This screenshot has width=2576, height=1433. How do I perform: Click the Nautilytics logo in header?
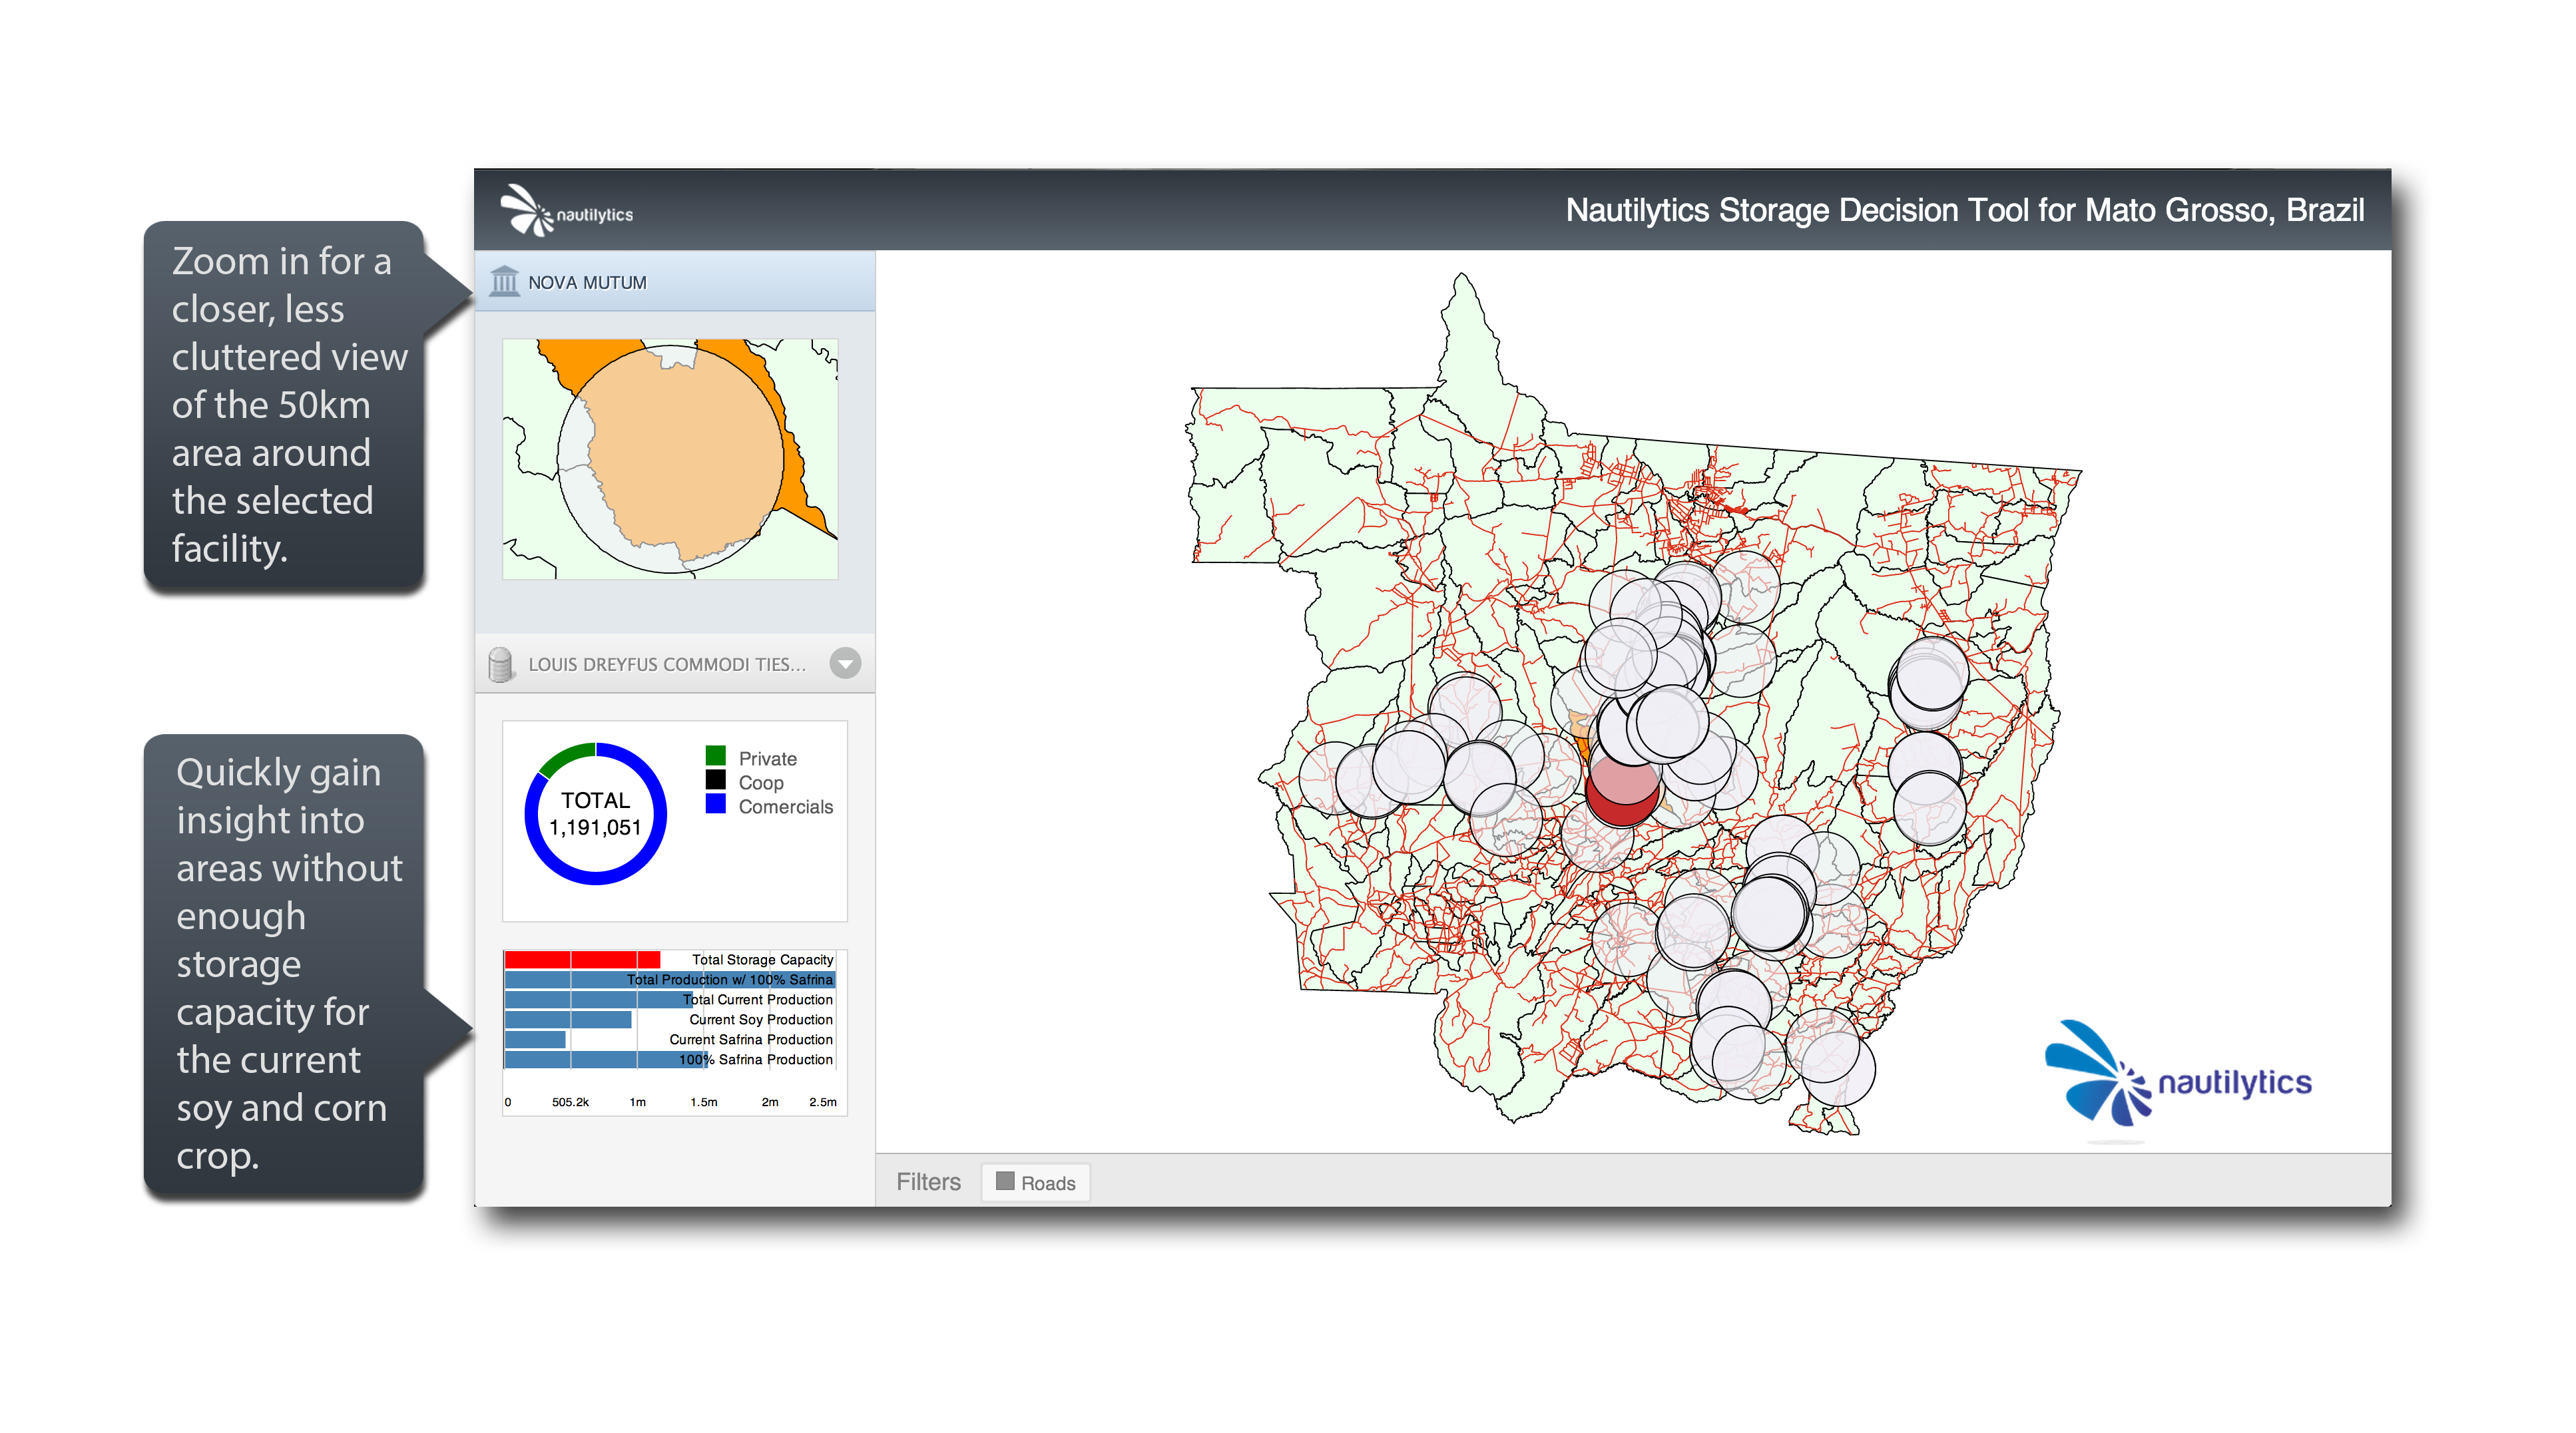tap(566, 211)
